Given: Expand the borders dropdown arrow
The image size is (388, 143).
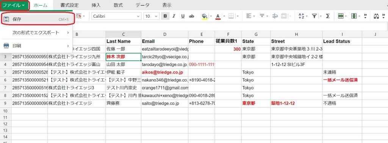Looking at the screenshot, I should click(238, 16).
